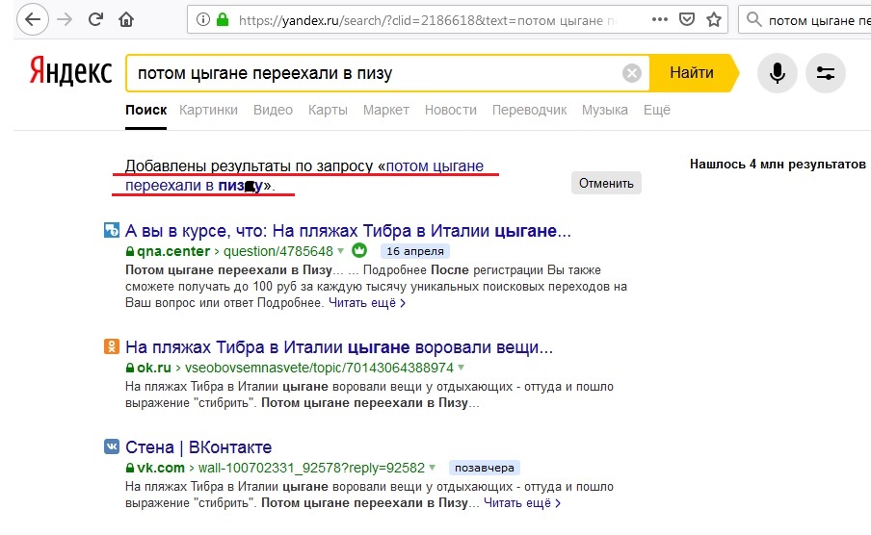This screenshot has width=871, height=535.
Task: Expand dropdown arrow next to ok.ru URL
Action: tap(461, 368)
